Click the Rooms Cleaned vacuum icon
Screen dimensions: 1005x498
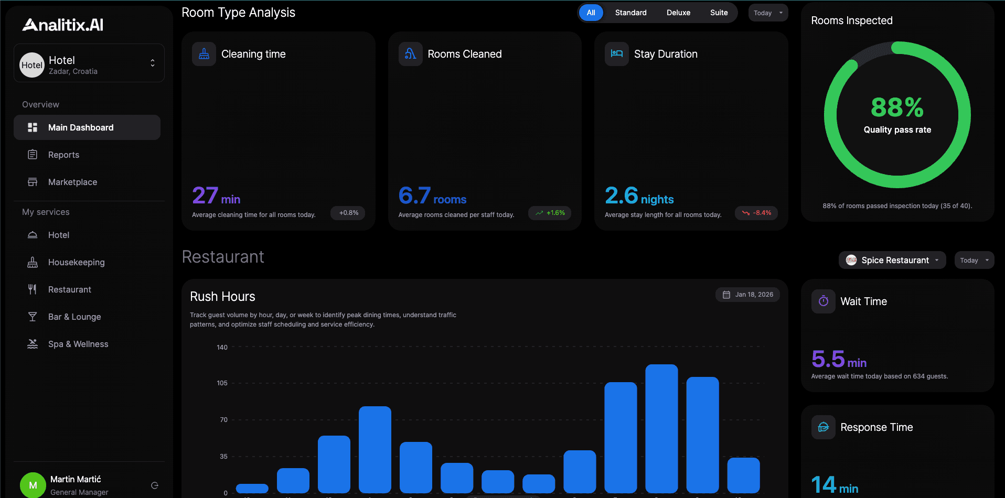coord(410,54)
